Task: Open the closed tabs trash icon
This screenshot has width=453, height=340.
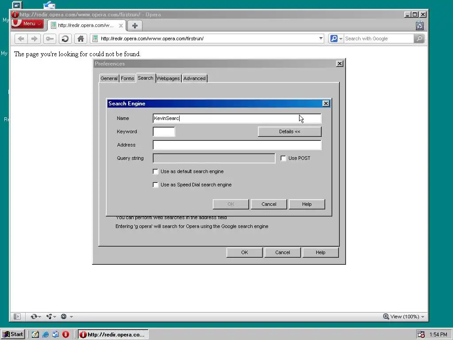Action: click(420, 26)
